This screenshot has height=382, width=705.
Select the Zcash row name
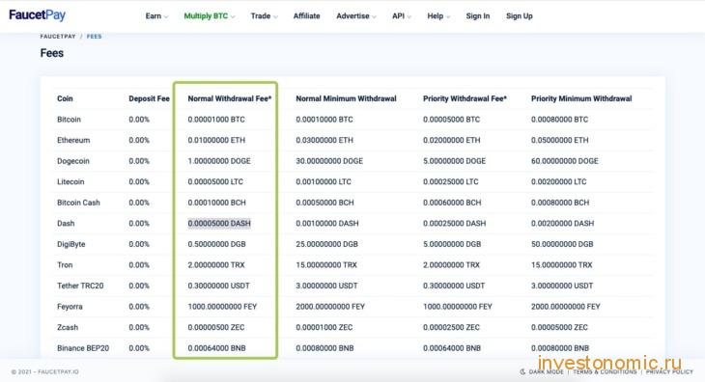click(x=68, y=327)
